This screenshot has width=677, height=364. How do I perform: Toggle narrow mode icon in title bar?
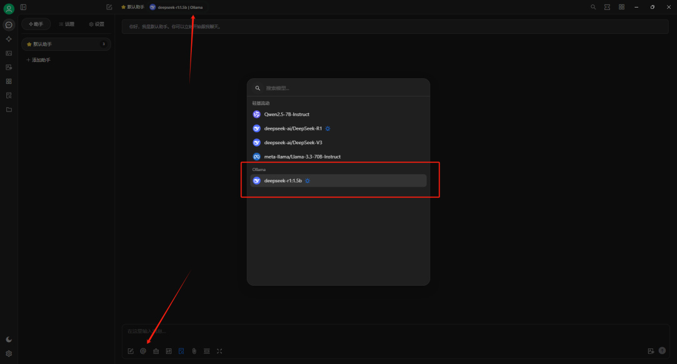pos(607,8)
